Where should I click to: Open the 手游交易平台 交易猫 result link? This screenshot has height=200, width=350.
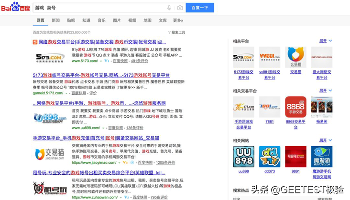tap(96, 138)
